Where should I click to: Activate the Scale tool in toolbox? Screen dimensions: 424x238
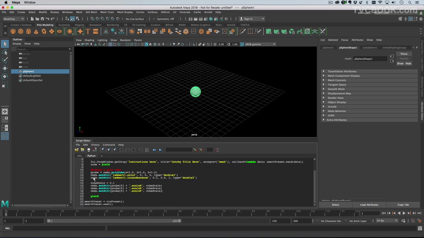(5, 85)
